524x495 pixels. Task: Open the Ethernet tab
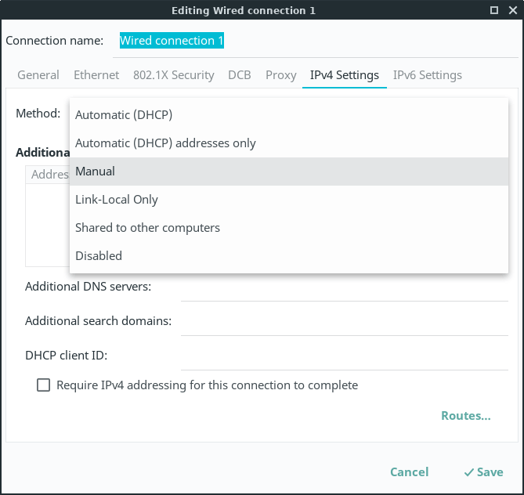pyautogui.click(x=96, y=75)
